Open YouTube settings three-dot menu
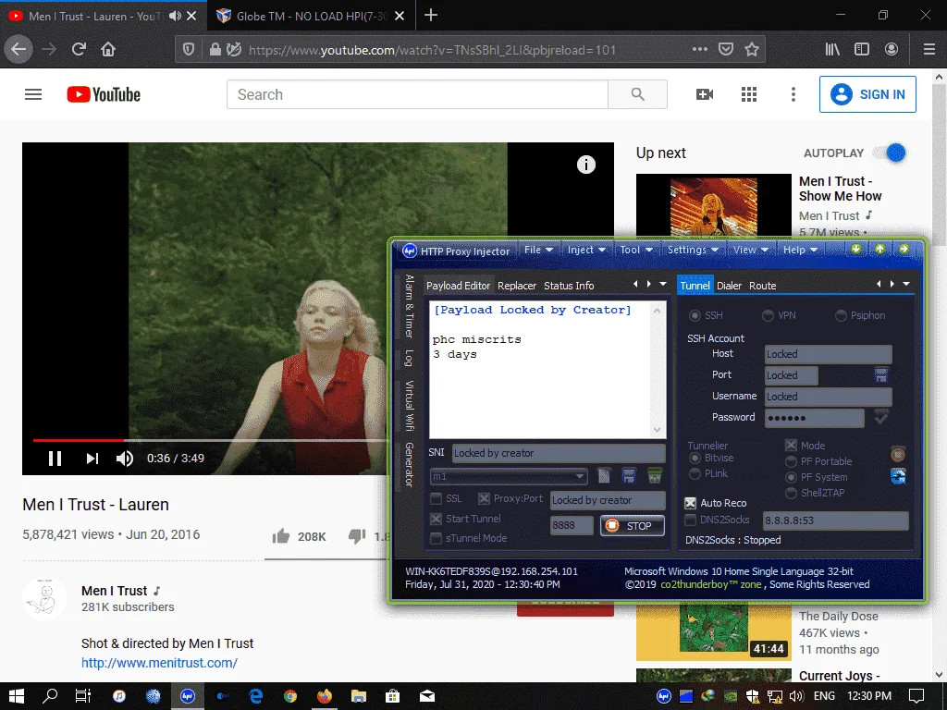Image resolution: width=947 pixels, height=710 pixels. [793, 94]
